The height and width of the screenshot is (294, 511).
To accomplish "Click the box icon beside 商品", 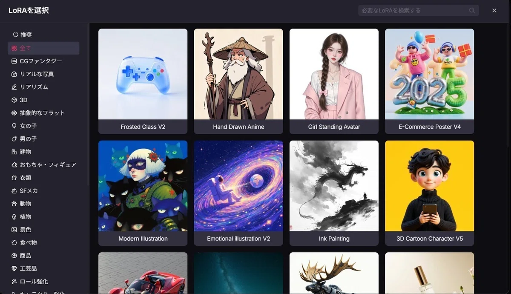I will coord(14,256).
